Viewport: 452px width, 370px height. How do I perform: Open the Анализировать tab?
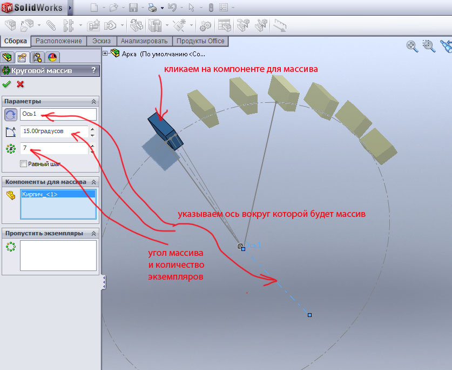(x=145, y=41)
